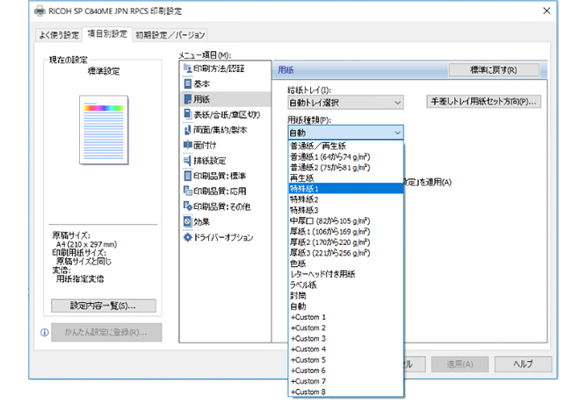587x418 pixels.
Task: Click the 効果 menu icon
Action: 187,221
